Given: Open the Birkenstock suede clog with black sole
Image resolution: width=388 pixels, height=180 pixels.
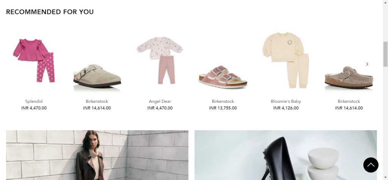Looking at the screenshot, I should [97, 76].
